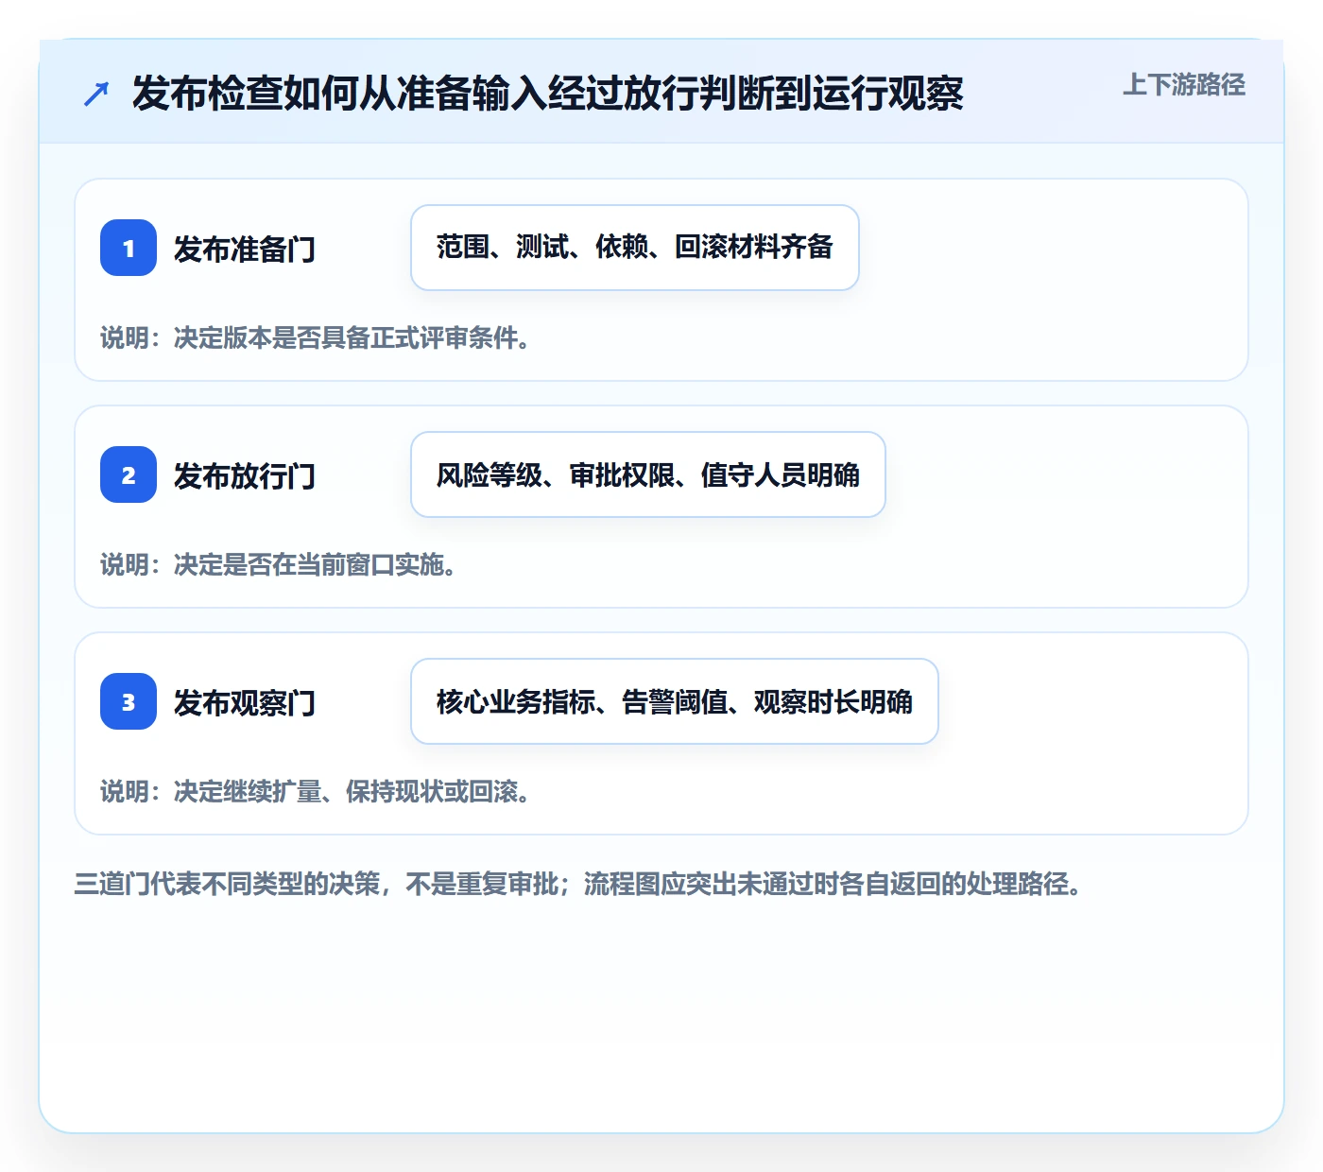Select the 发布准备门 heading

[245, 249]
